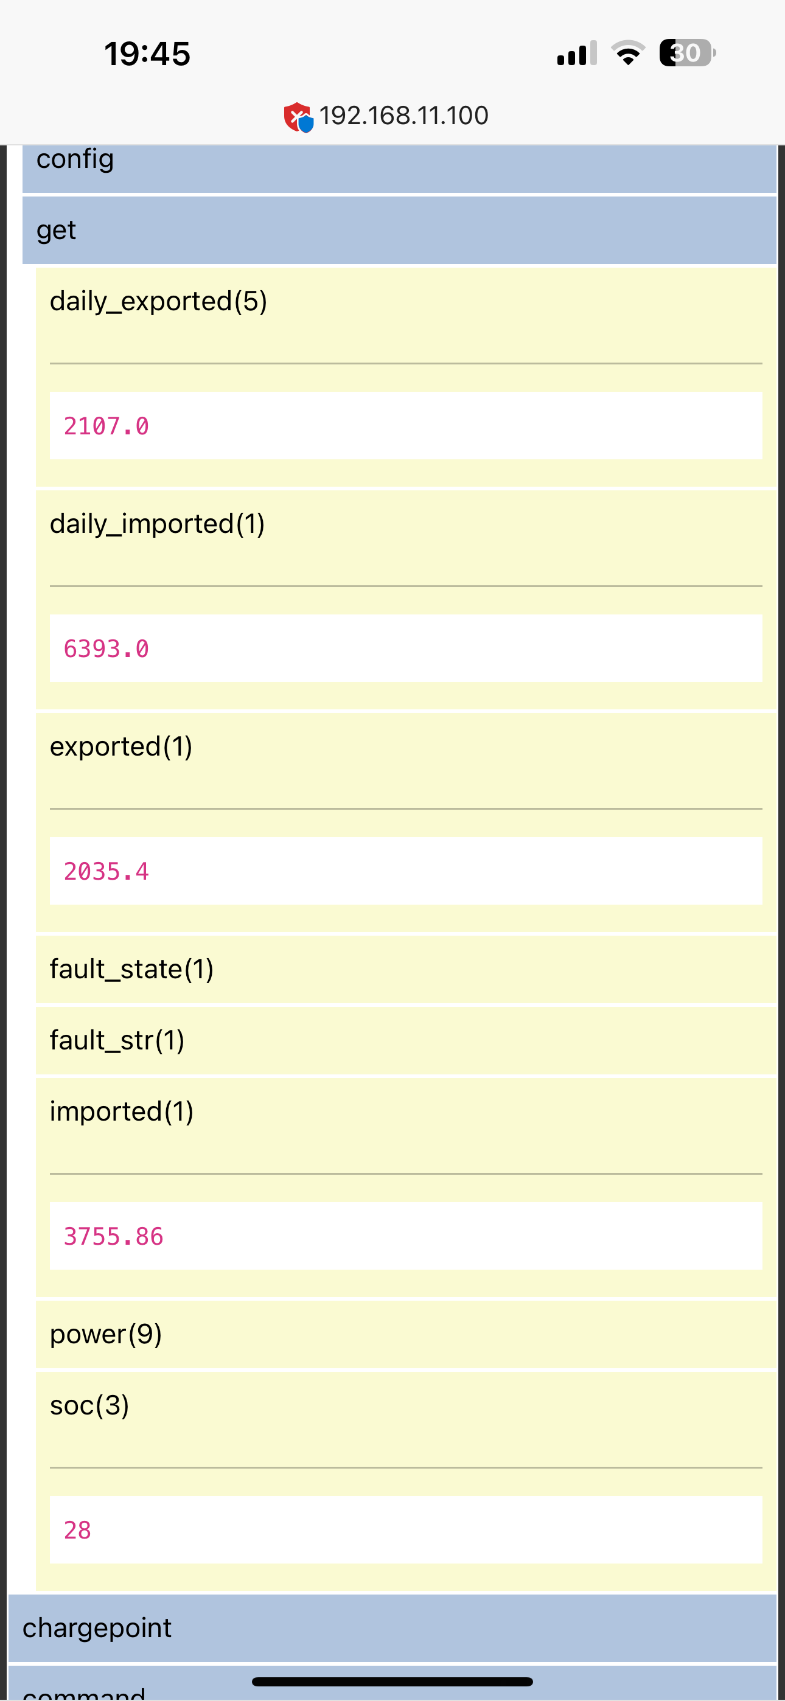Select the 2107.0 daily exported value
The image size is (785, 1701).
106,426
